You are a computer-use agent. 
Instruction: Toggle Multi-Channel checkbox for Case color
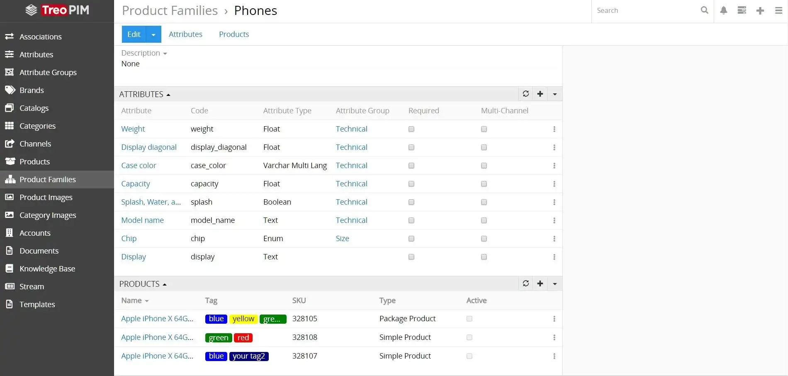(x=484, y=166)
